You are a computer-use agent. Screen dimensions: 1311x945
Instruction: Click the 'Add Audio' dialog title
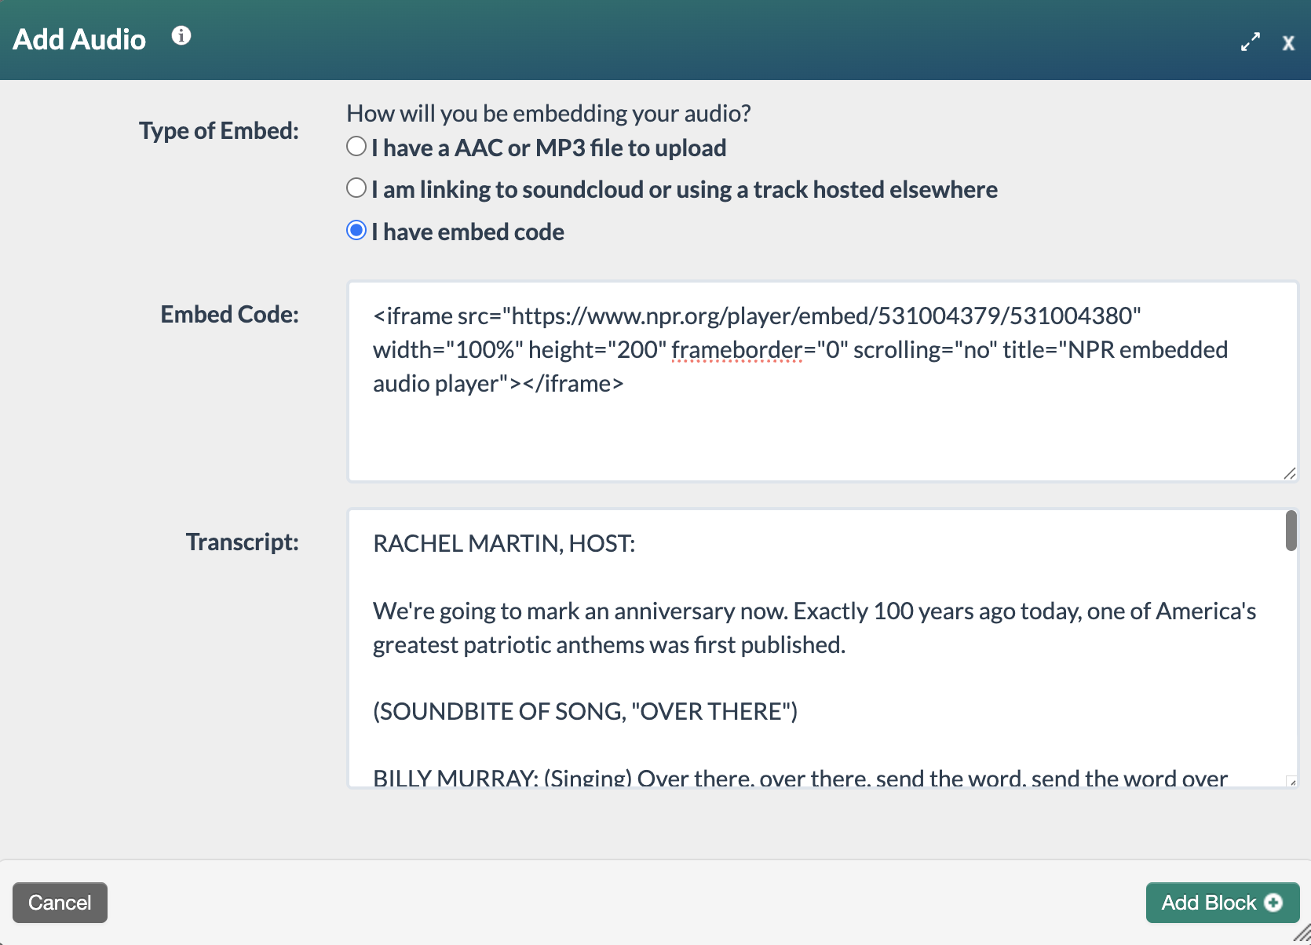click(x=79, y=39)
